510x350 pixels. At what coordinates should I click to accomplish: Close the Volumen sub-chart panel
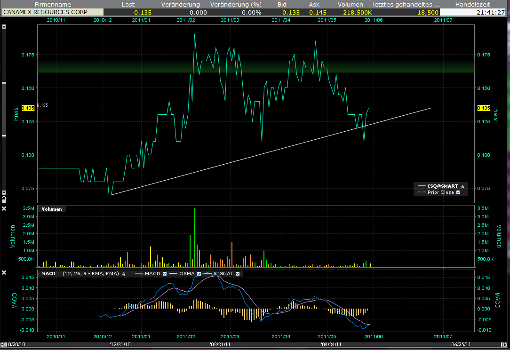[4, 208]
